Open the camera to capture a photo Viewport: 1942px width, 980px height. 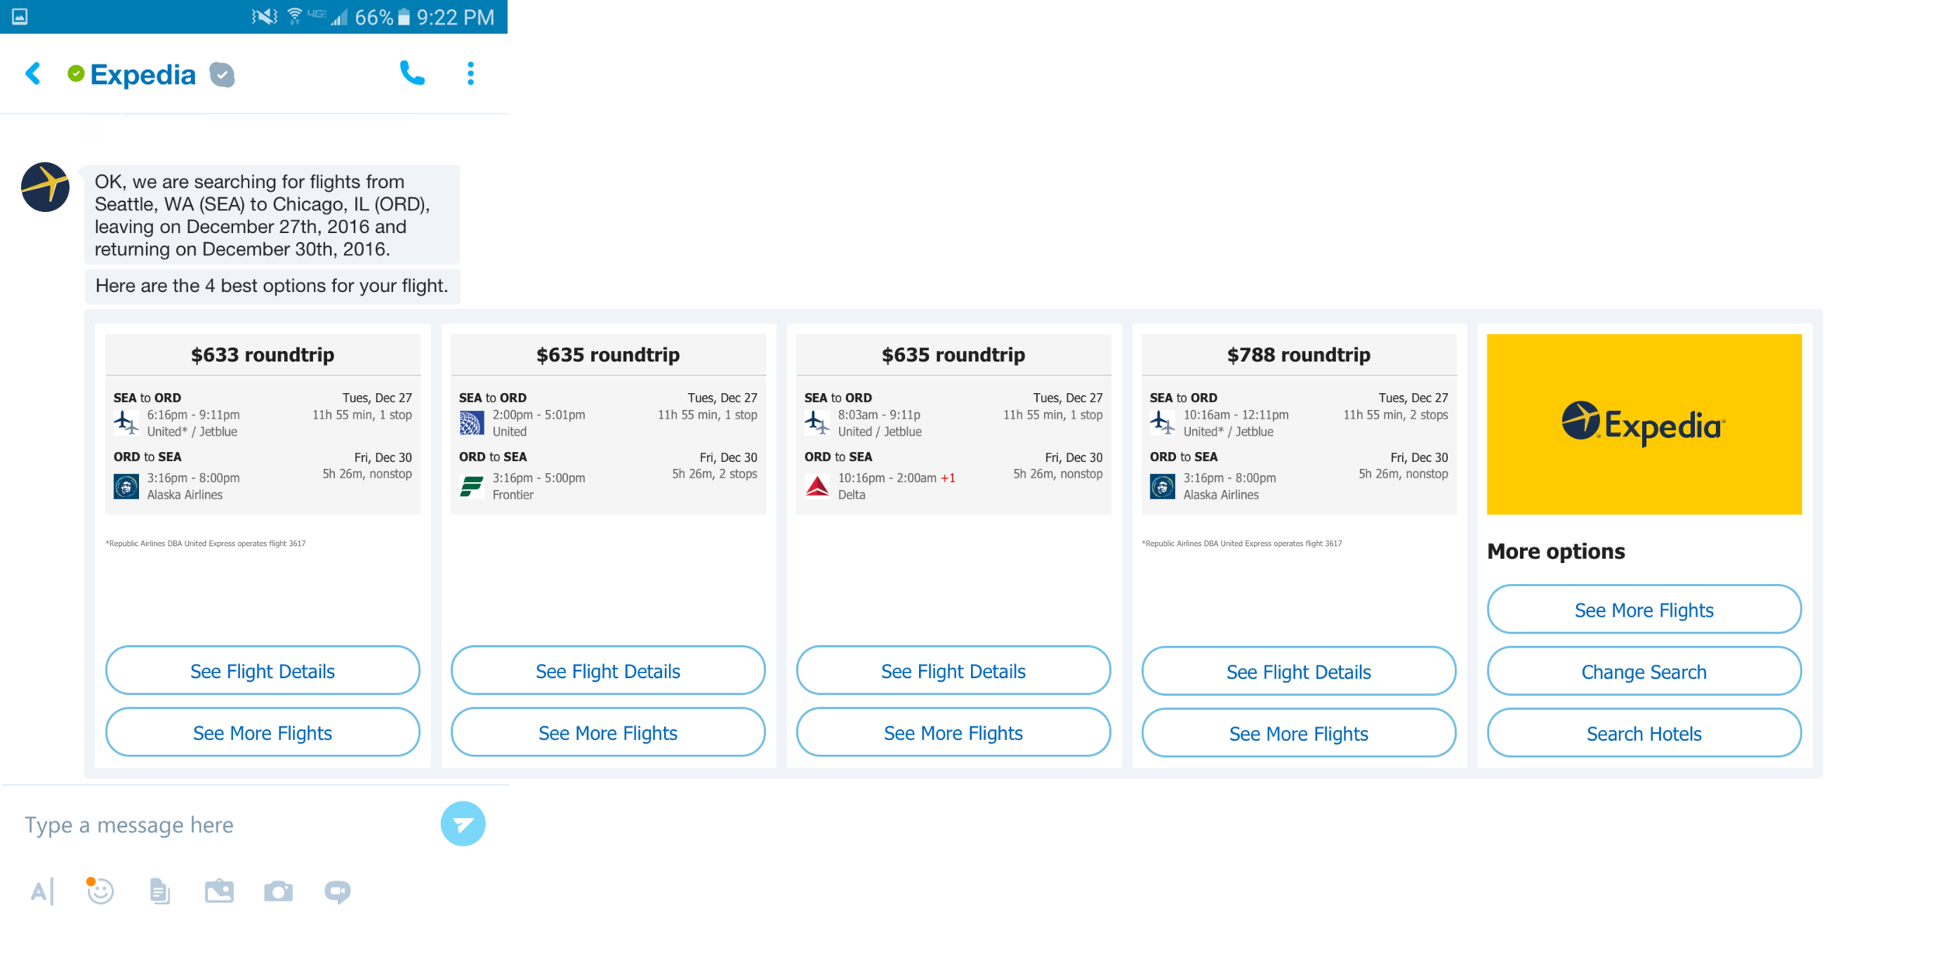coord(279,891)
